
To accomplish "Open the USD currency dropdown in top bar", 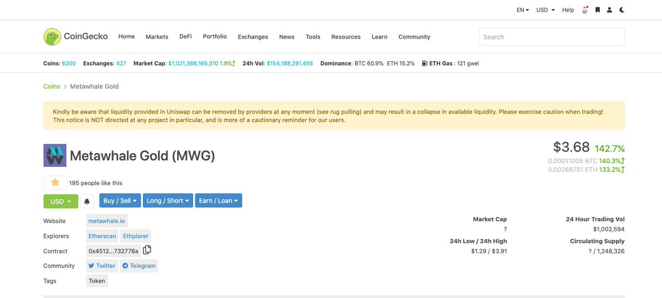I will click(x=546, y=10).
